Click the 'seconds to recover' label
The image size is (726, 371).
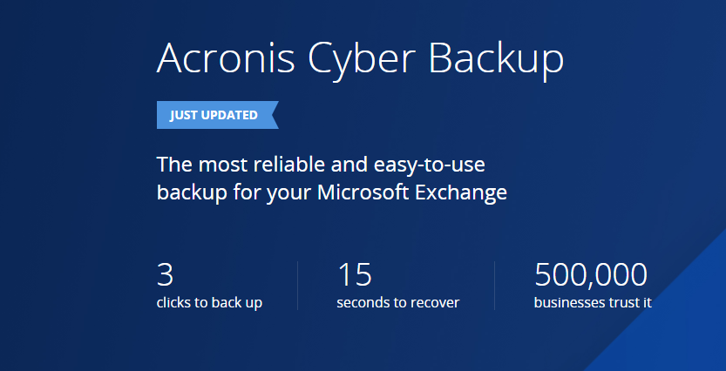[397, 303]
